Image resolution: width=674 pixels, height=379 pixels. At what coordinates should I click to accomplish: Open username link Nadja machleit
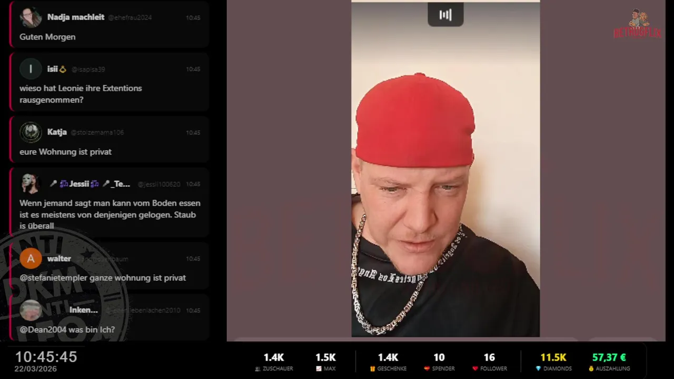click(76, 17)
